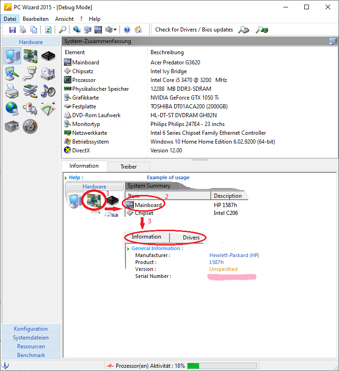The height and width of the screenshot is (371, 339).
Task: Select the Chipsatz row
Action: [x=200, y=71]
